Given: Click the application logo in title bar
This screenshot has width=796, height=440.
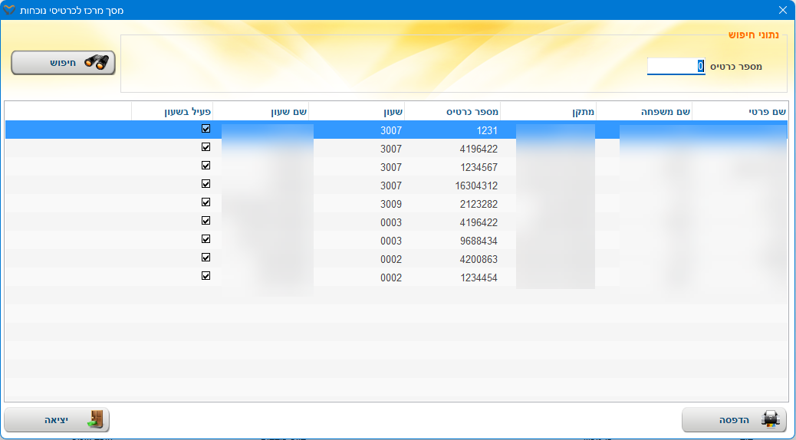Looking at the screenshot, I should point(10,10).
